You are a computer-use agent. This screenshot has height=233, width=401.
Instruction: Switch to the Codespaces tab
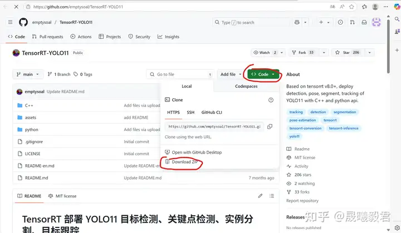246,87
